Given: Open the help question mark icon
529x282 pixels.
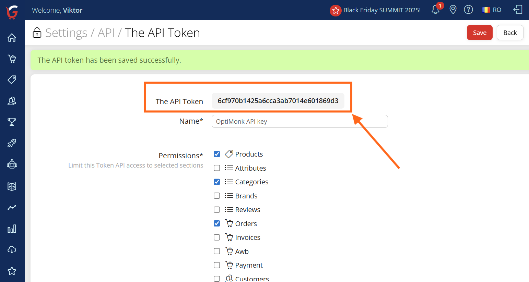Looking at the screenshot, I should 468,10.
